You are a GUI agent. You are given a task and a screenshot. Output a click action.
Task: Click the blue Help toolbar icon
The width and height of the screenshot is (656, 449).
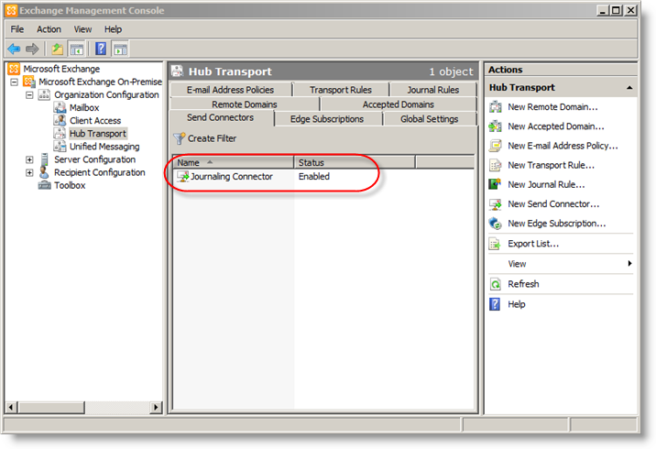click(101, 49)
